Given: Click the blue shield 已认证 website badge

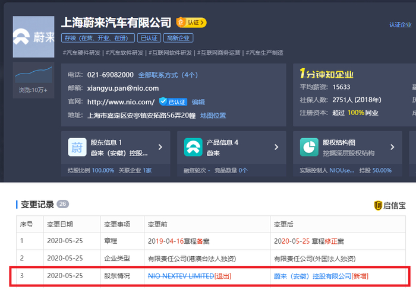Looking at the screenshot, I should (x=174, y=101).
